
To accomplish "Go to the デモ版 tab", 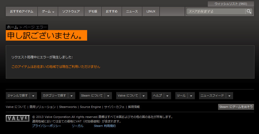I will click(93, 12).
